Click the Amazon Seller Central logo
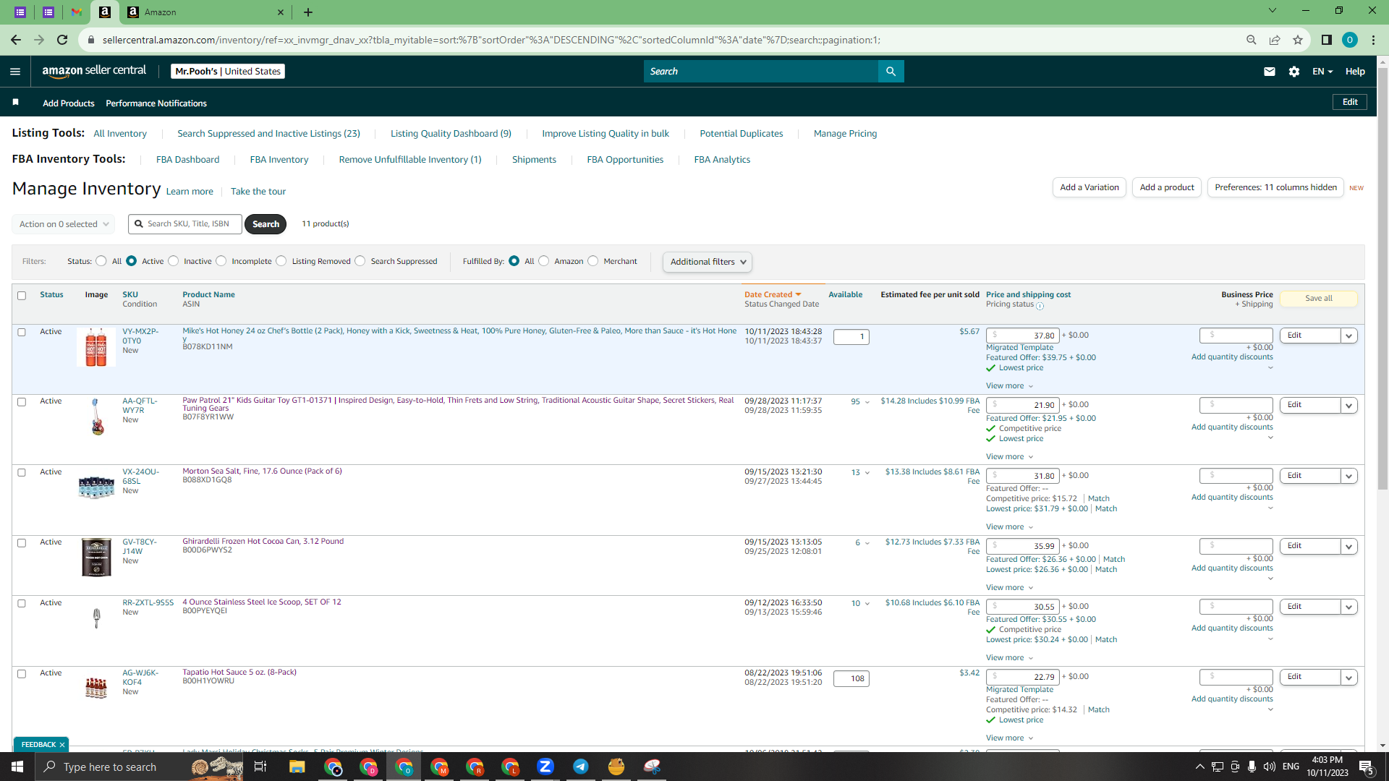 (x=94, y=71)
